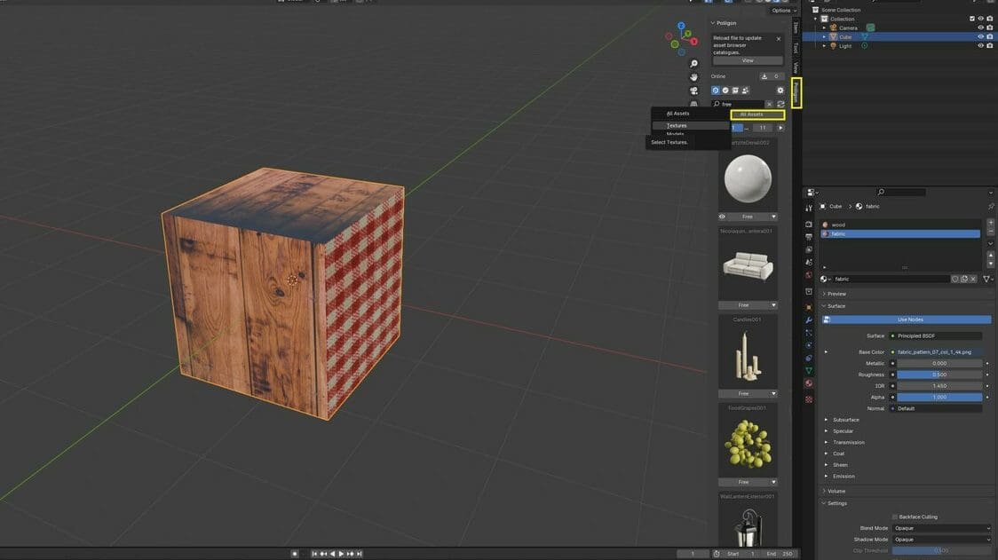
Task: Open the Render properties tab icon
Action: 809,224
